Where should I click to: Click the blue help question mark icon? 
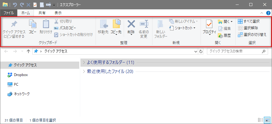coord(268,13)
